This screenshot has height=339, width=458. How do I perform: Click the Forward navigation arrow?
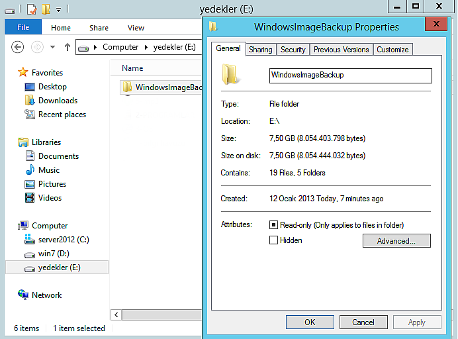click(x=37, y=47)
